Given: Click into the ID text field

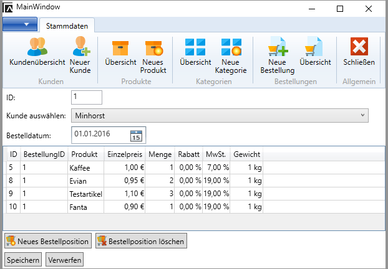Looking at the screenshot, I should [x=86, y=97].
